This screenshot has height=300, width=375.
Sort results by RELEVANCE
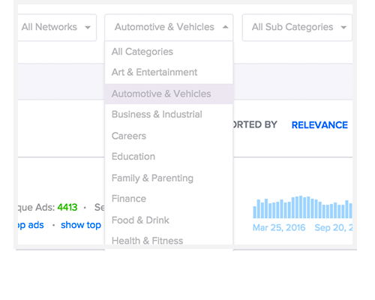[319, 125]
